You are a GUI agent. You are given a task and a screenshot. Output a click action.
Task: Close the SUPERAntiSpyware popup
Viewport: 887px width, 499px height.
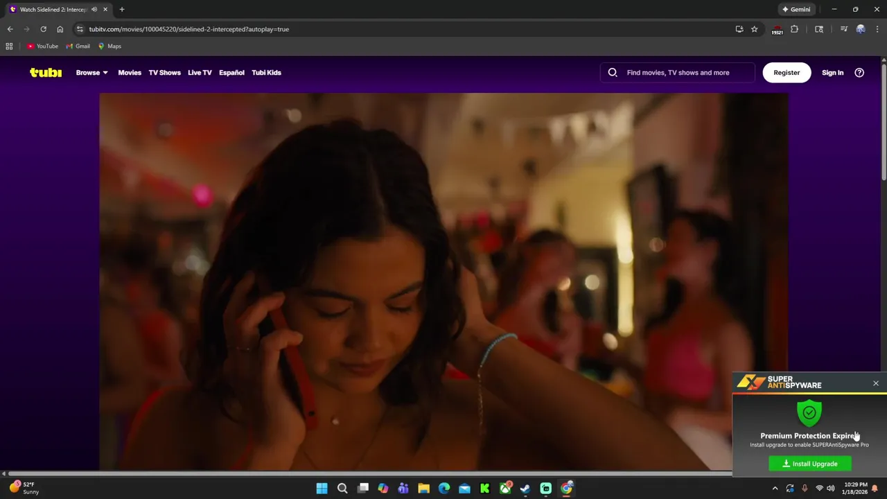tap(876, 383)
